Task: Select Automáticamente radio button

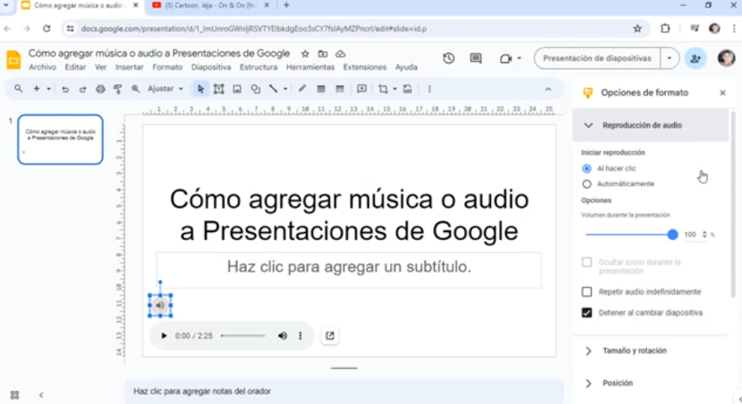Action: 587,184
